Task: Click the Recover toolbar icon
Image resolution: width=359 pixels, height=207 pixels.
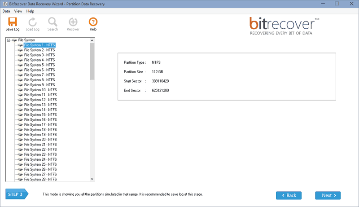Action: point(73,22)
